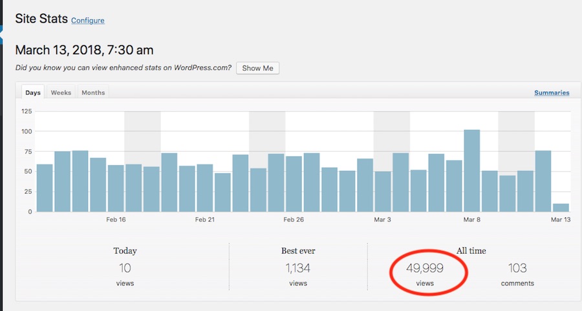The height and width of the screenshot is (311, 582).
Task: Select the Days tab
Action: coord(33,92)
